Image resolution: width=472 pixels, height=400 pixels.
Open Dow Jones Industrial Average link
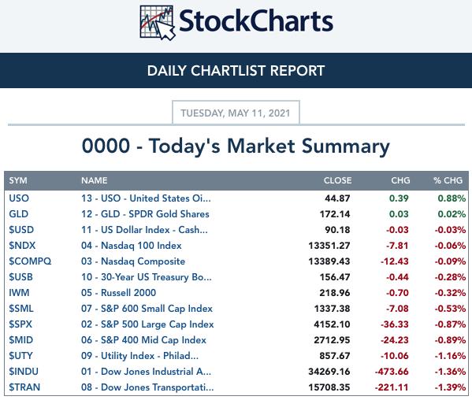point(146,372)
